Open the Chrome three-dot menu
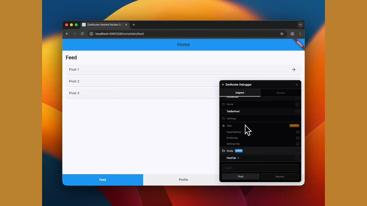The image size is (367, 206). point(300,34)
